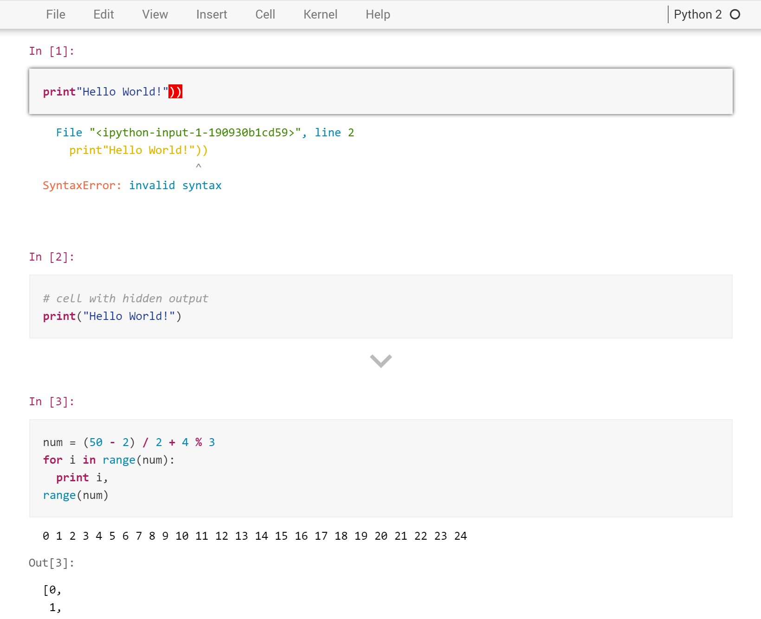Open the Insert menu
761x619 pixels.
(x=212, y=14)
